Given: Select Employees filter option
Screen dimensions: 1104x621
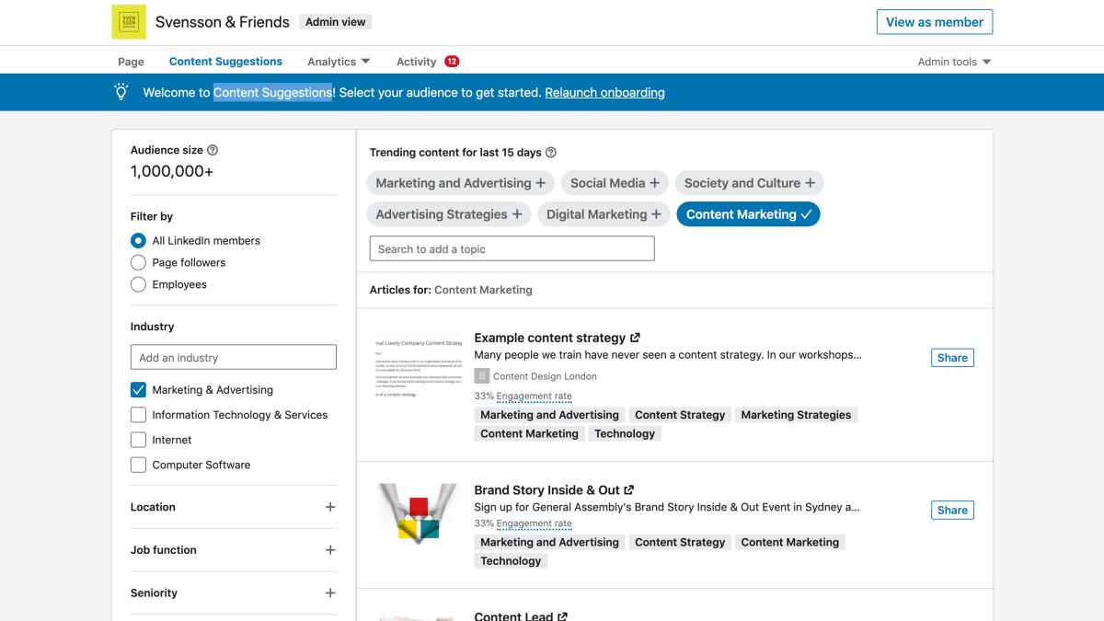Looking at the screenshot, I should pyautogui.click(x=138, y=284).
